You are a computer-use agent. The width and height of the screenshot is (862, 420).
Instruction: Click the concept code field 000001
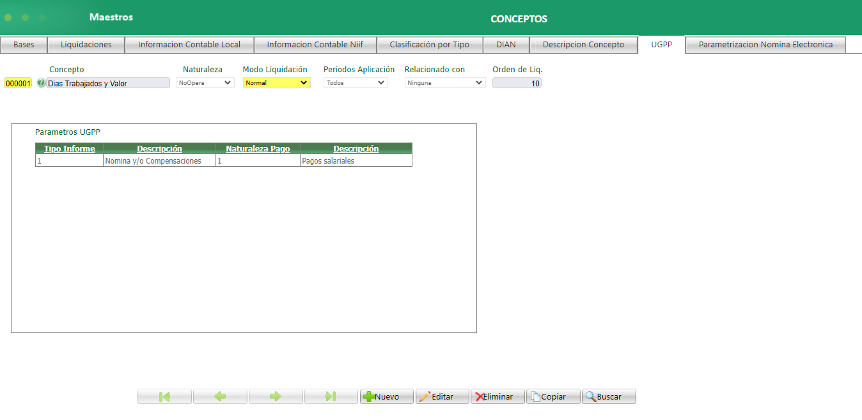point(18,83)
